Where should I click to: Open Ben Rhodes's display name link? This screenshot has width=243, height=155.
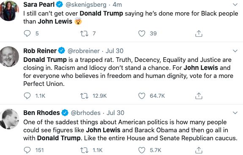[41, 113]
